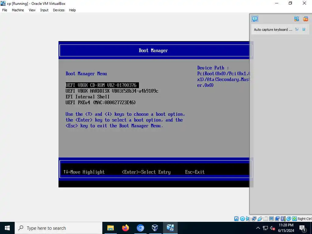Click the <Enter>=Select Entry hint
This screenshot has width=312, height=234.
pyautogui.click(x=146, y=172)
